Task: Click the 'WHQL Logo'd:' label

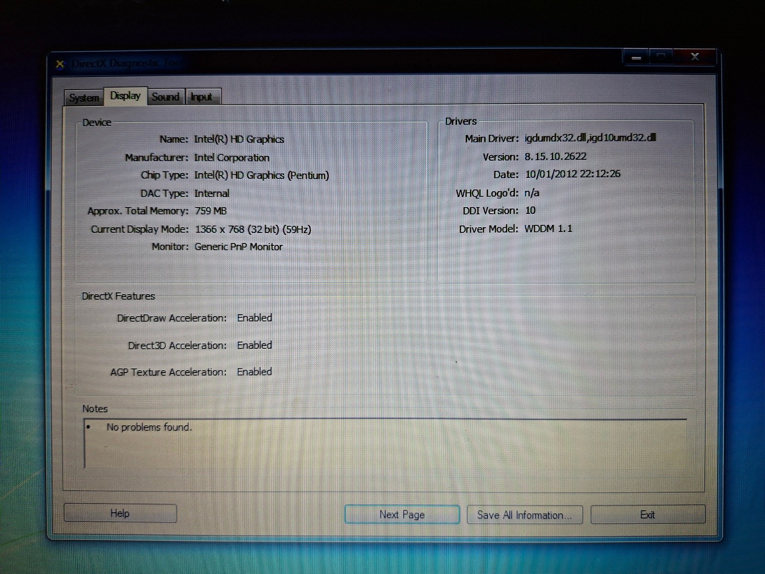Action: 487,193
